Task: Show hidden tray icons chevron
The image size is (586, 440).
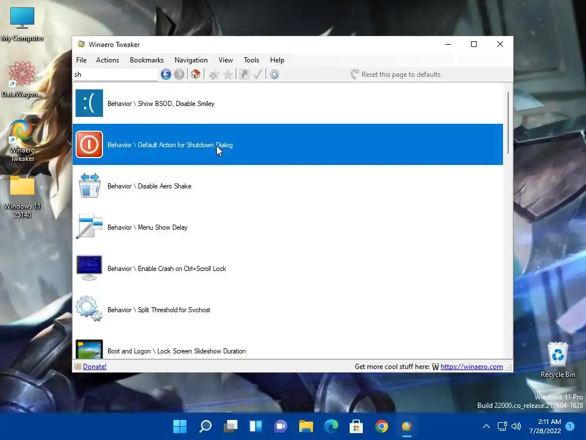Action: pyautogui.click(x=486, y=426)
